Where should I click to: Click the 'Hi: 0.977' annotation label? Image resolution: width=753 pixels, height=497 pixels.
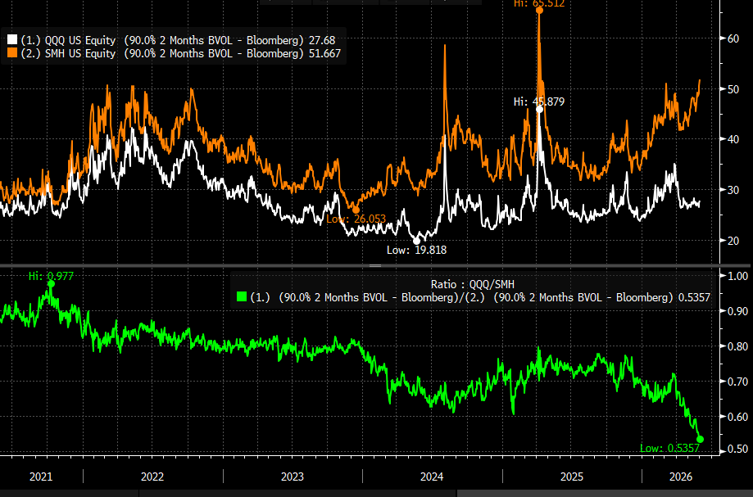[x=51, y=276]
